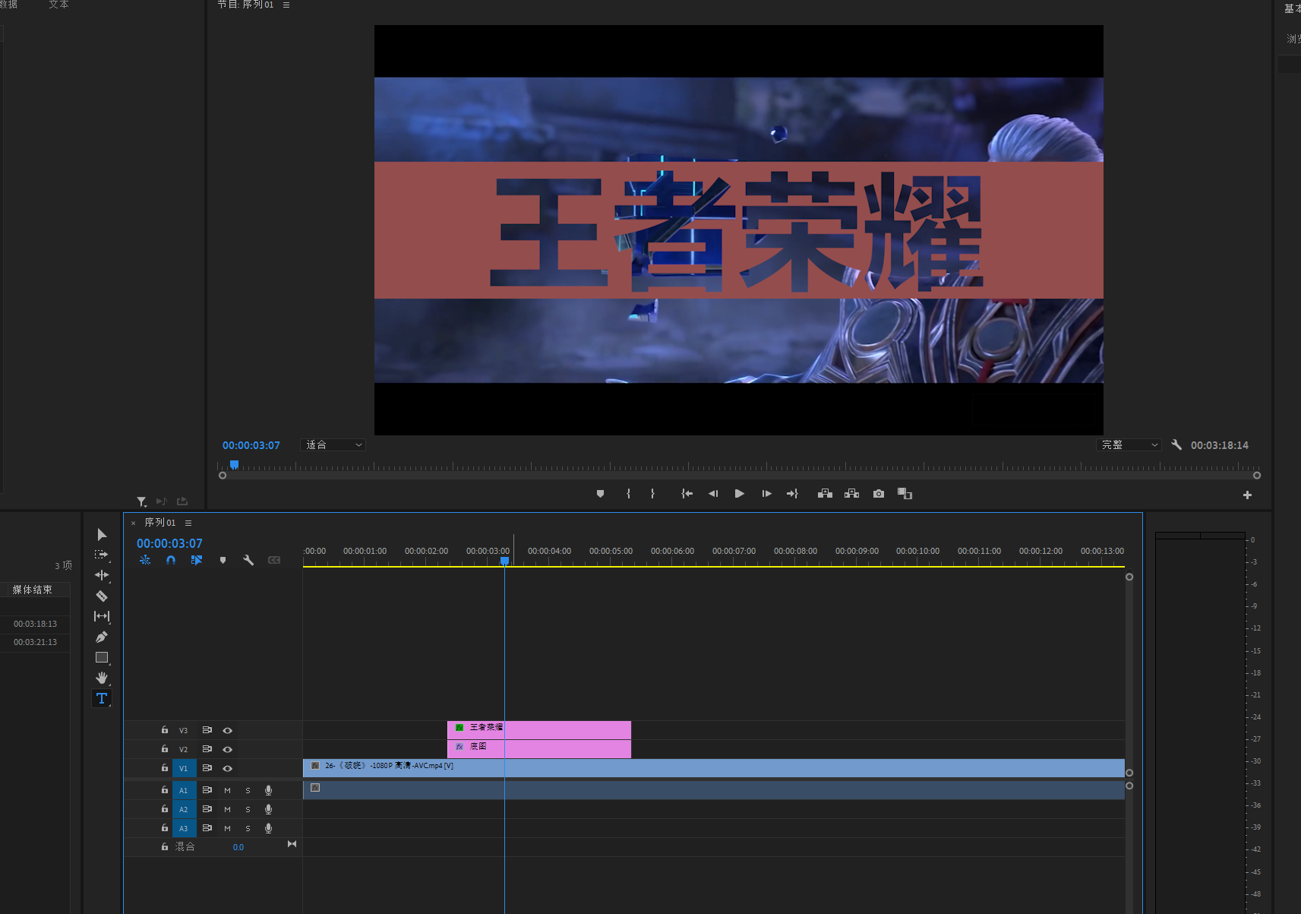The width and height of the screenshot is (1301, 914).
Task: Select the Hand tool
Action: [102, 678]
